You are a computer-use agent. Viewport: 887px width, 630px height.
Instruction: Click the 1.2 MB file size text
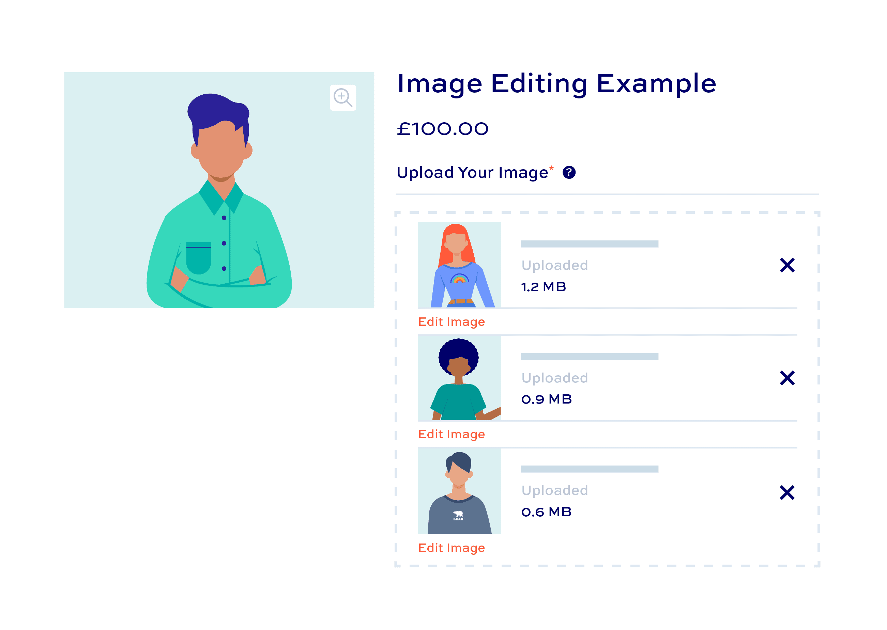(544, 287)
